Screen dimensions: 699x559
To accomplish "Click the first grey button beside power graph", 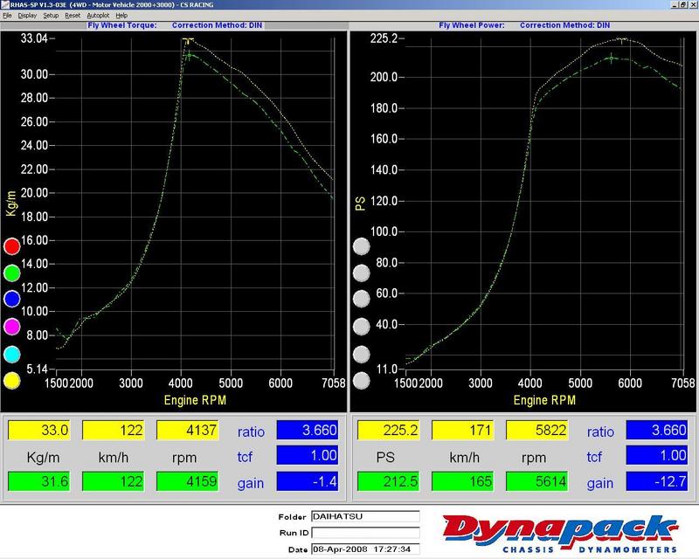I will click(x=362, y=246).
